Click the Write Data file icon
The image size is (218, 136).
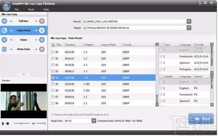click(x=4, y=49)
